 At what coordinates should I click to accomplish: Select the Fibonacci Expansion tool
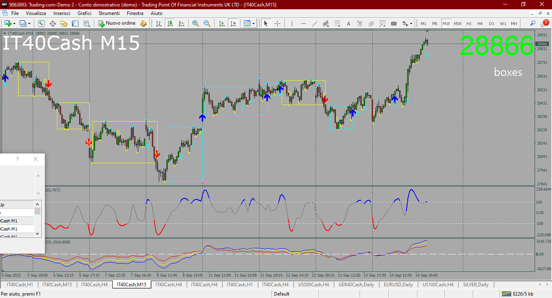[x=383, y=23]
